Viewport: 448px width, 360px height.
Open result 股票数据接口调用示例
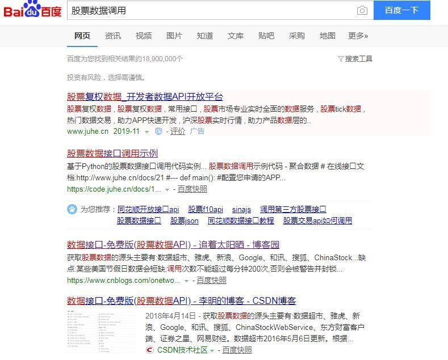[x=112, y=154]
